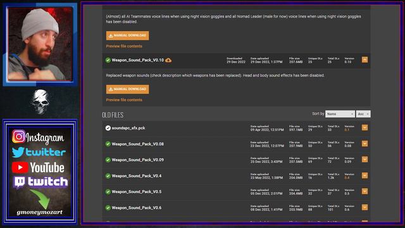The width and height of the screenshot is (405, 228).
Task: Click green checkmark of Weapon_Sound_Pack_V0.10
Action: [x=108, y=60]
